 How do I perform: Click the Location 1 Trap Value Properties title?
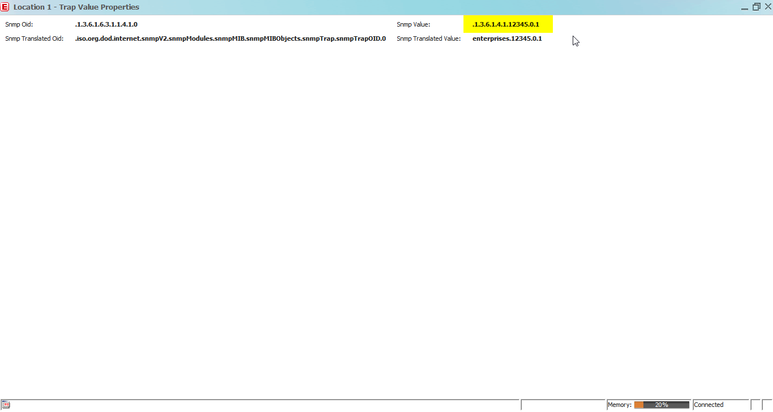tap(77, 6)
